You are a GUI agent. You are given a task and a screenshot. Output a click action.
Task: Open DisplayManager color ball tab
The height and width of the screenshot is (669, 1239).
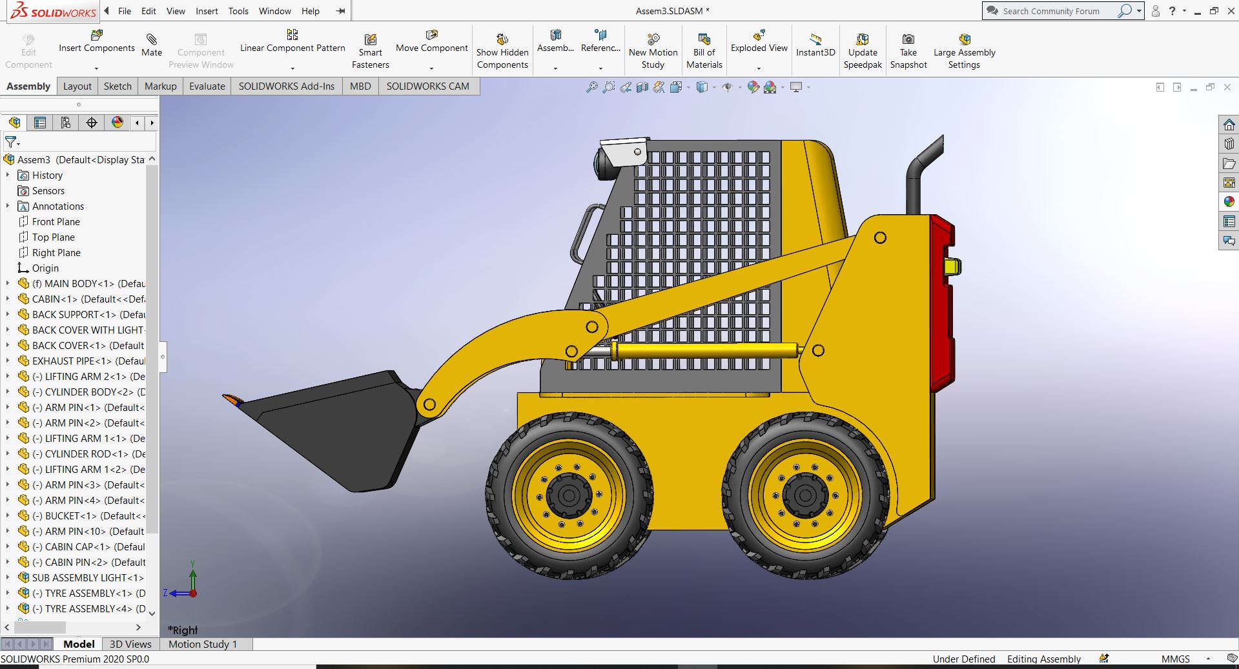tap(118, 123)
